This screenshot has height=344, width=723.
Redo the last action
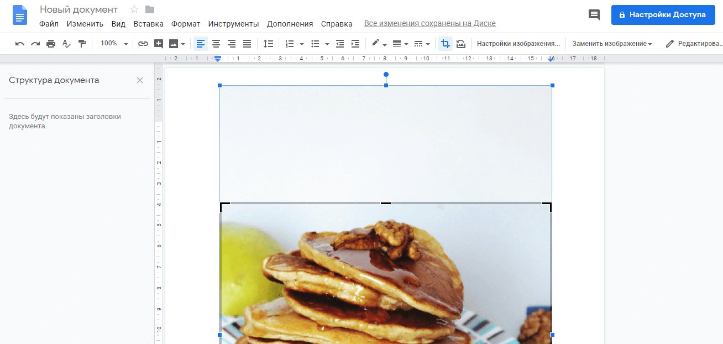click(35, 43)
